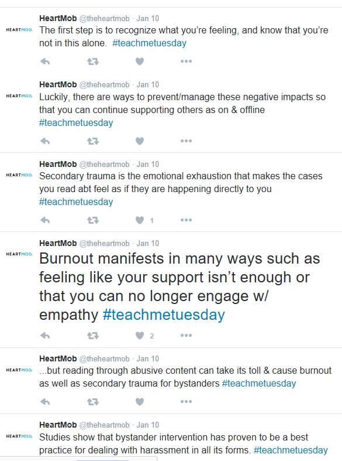Open the @theheartmob handle on the 'Burnout' tweet
Screen dimensions: 342x461
click(104, 244)
